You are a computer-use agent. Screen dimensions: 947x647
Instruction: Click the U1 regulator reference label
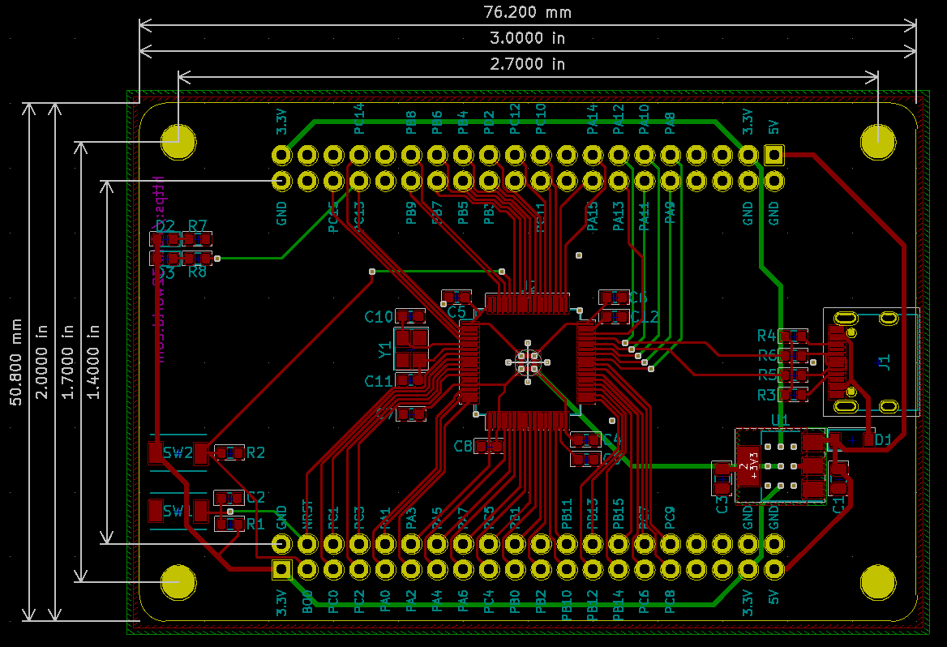click(780, 420)
